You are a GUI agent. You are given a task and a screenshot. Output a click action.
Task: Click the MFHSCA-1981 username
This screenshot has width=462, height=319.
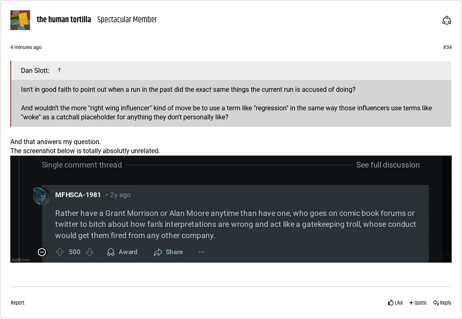point(78,195)
